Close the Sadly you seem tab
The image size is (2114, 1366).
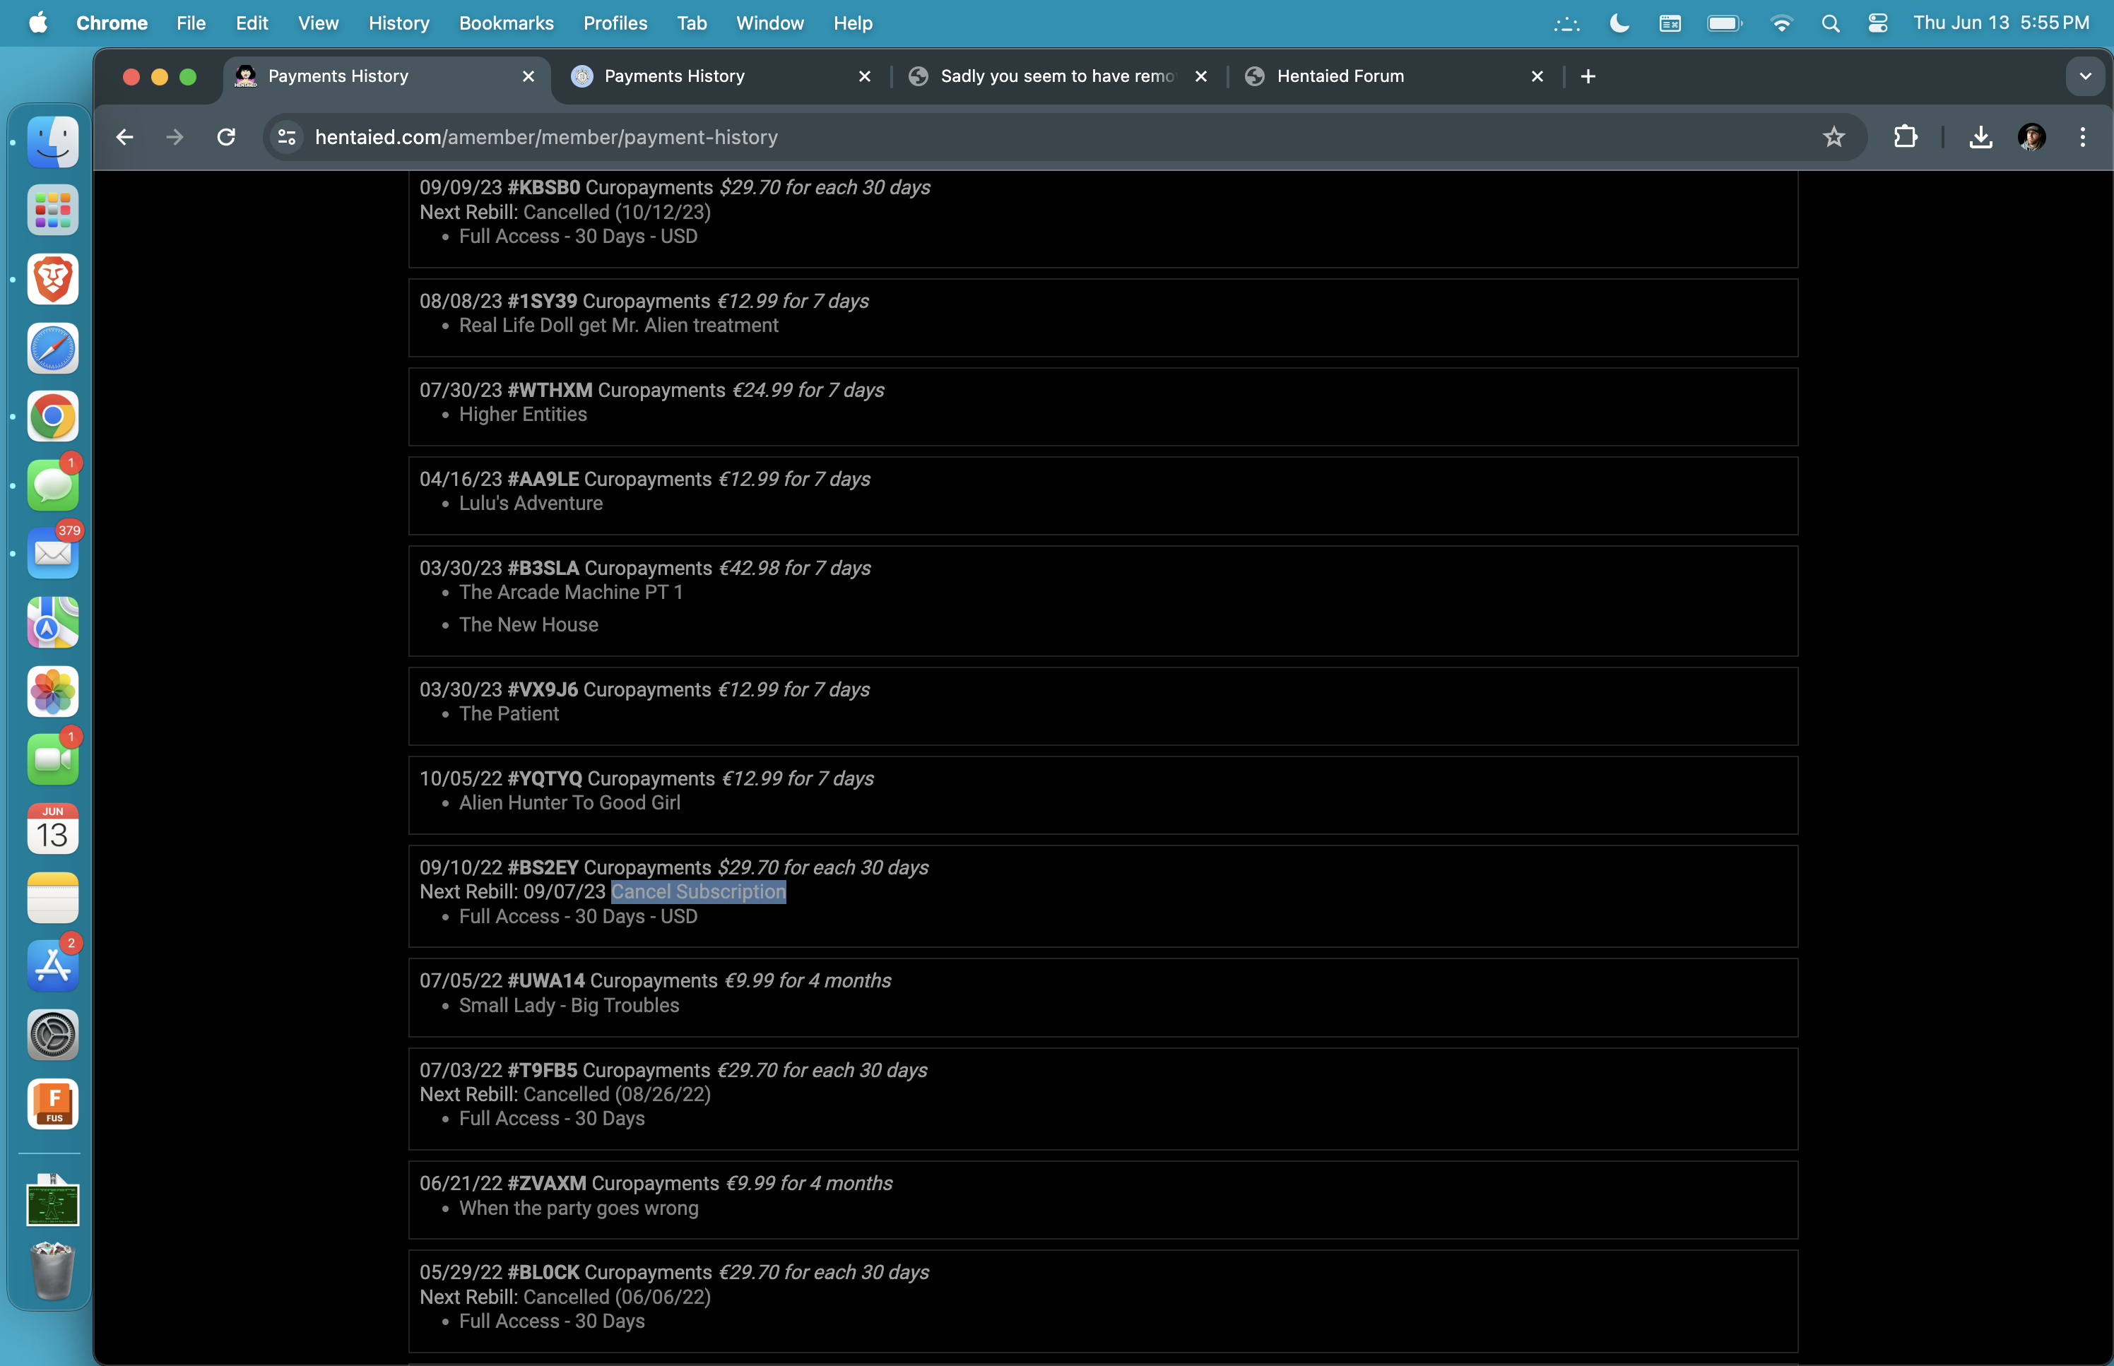click(1201, 76)
